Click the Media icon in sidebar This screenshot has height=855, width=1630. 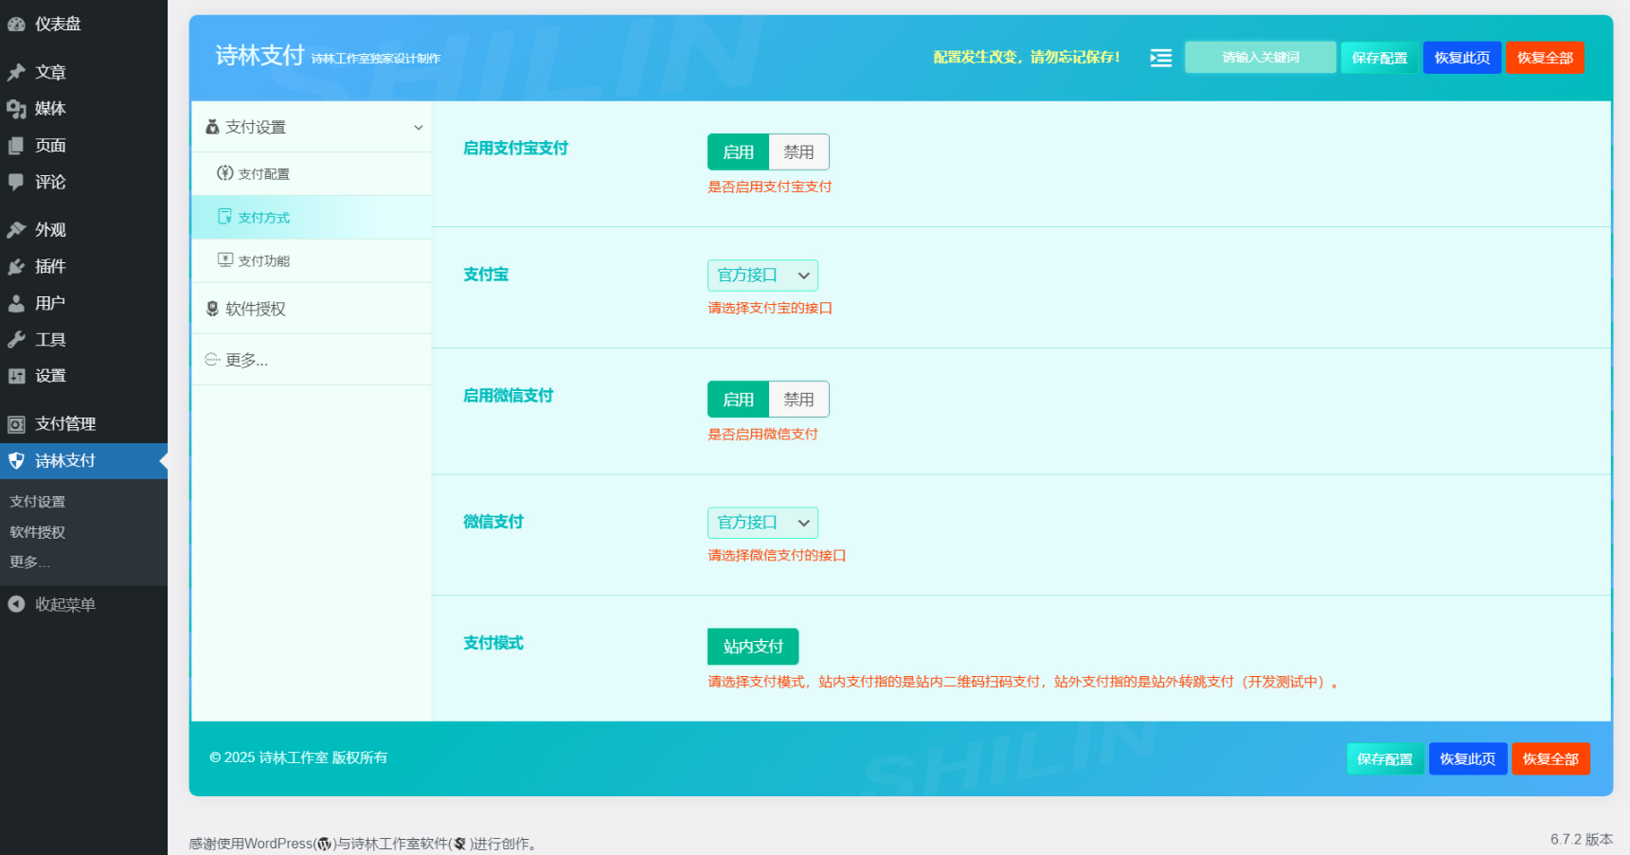pos(16,109)
